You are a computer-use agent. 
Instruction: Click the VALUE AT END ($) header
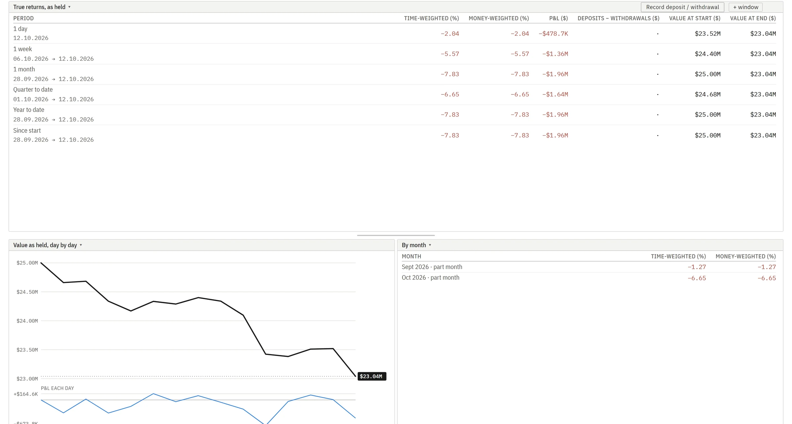point(753,18)
